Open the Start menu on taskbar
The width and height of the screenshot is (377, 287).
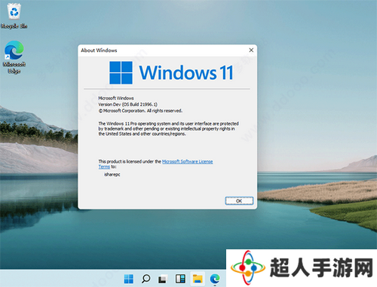[x=129, y=279]
